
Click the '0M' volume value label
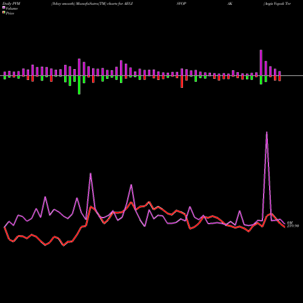tap(290, 222)
